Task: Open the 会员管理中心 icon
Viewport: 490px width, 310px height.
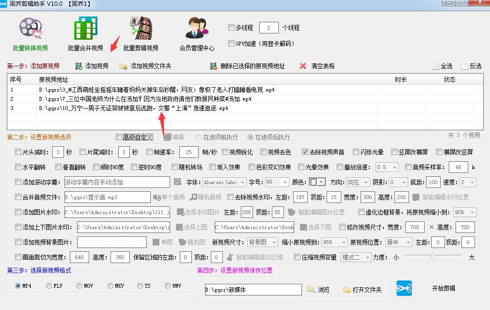Action: 197,28
